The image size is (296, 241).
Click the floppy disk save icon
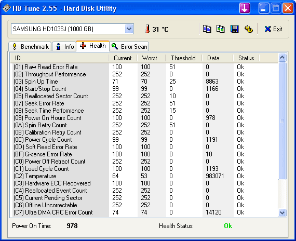coord(234,29)
